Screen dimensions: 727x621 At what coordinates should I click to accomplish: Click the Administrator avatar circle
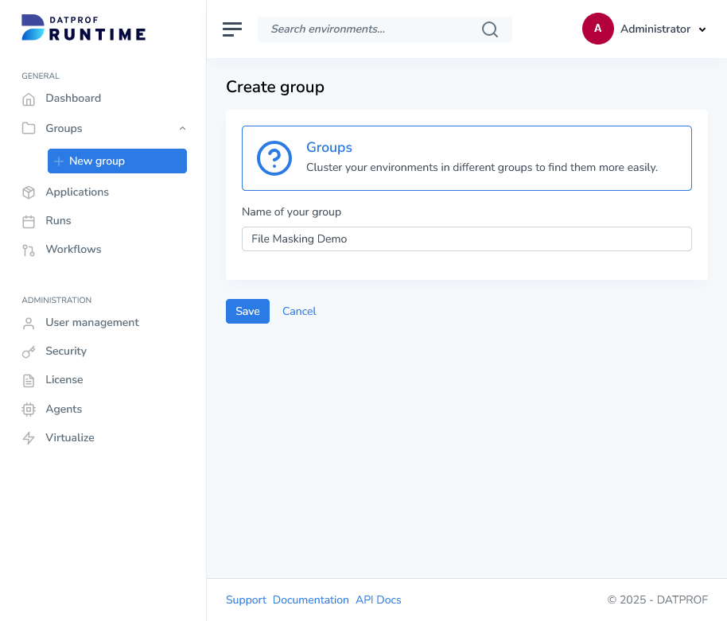[x=597, y=29]
